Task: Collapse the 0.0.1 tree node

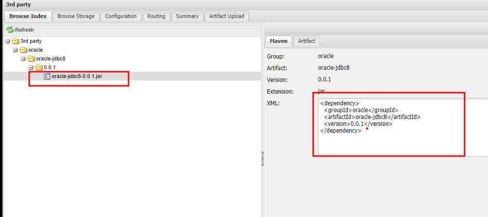Action: tap(31, 67)
